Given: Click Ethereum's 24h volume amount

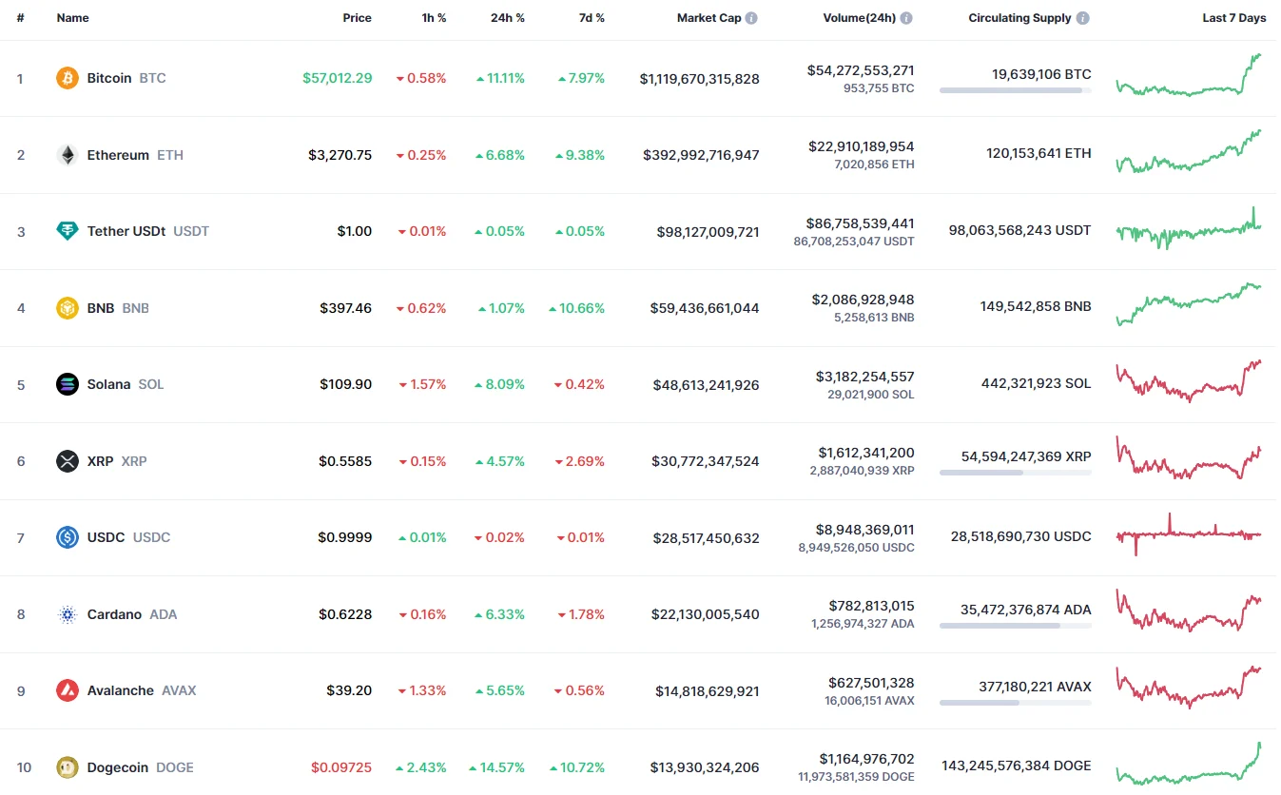Looking at the screenshot, I should pos(861,146).
